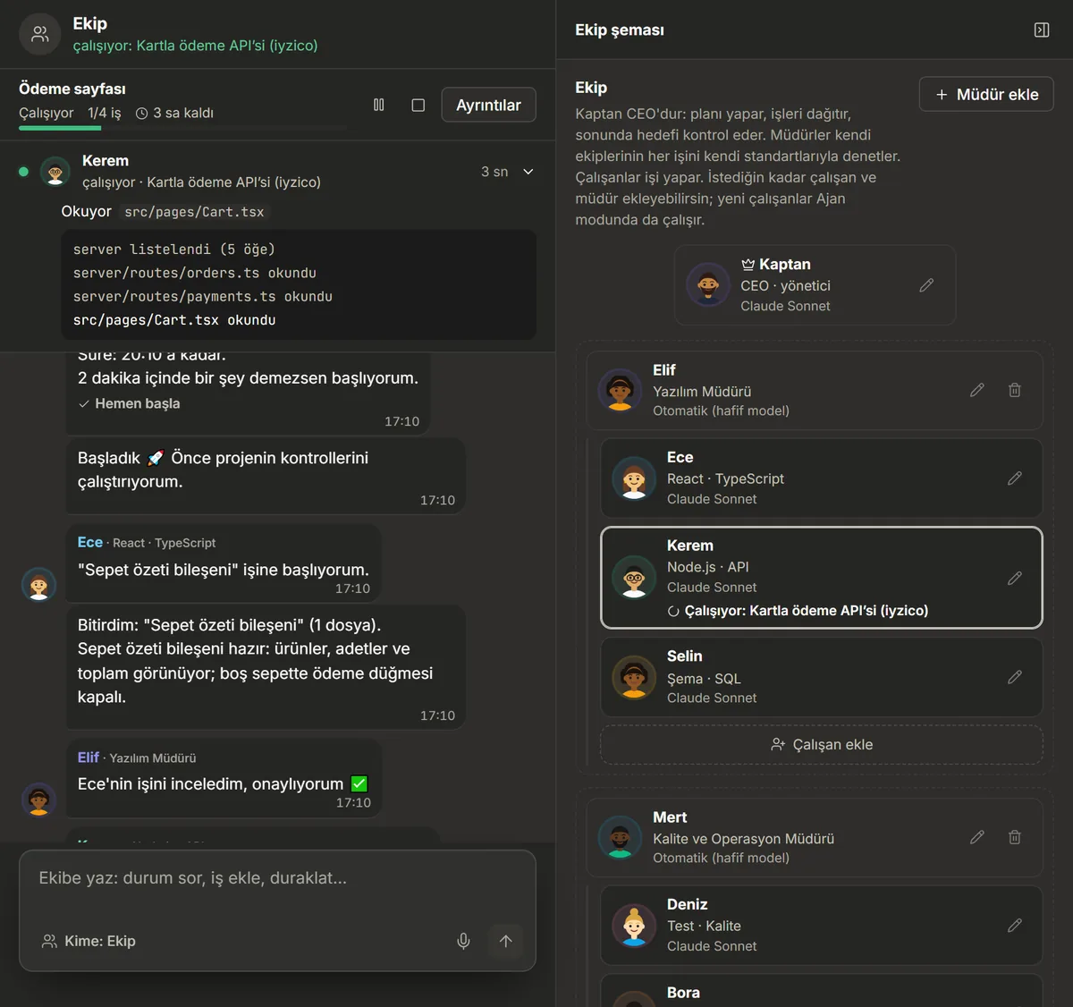
Task: Delete Elif manager with trash icon
Action: (x=1015, y=390)
